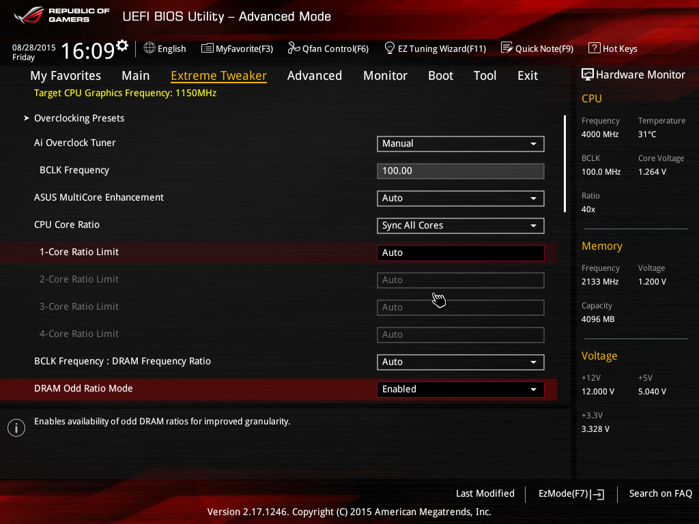Click the BCLK Frequency input field
This screenshot has height=524, width=699.
coord(461,171)
